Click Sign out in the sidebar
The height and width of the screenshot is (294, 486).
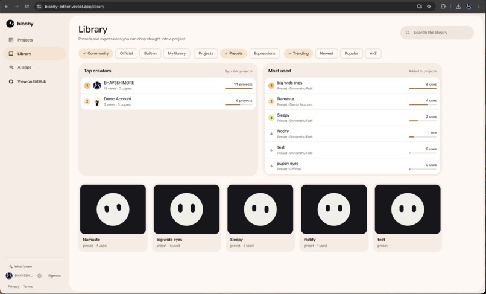pyautogui.click(x=54, y=276)
